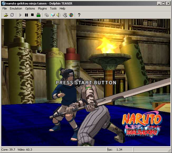The image size is (172, 153).
Task: Open the controller pad settings icon
Action: [65, 15]
